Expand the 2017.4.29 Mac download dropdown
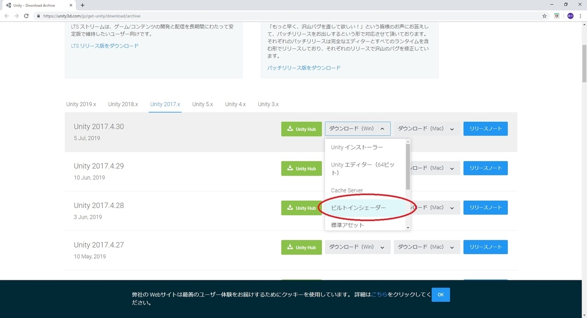Screen dimensions: 587x318 [x=435, y=168]
